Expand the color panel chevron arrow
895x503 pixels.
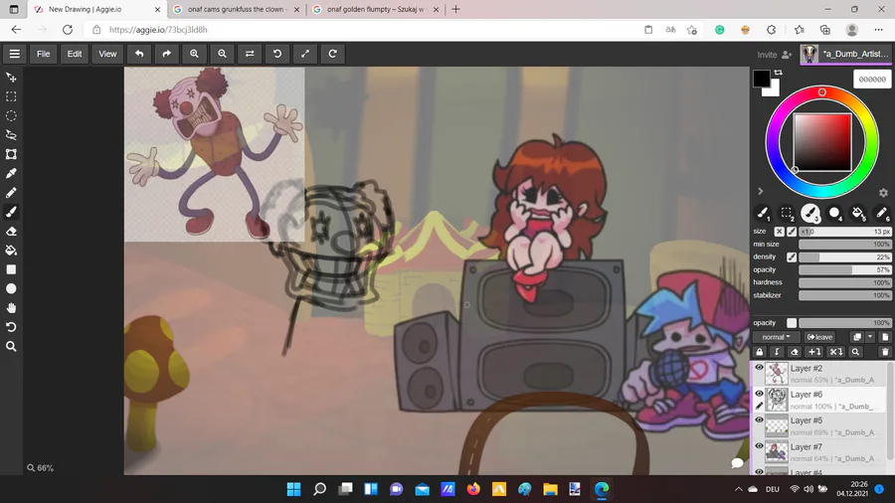[x=761, y=191]
